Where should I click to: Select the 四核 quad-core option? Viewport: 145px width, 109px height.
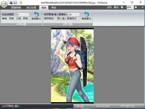click(x=26, y=19)
